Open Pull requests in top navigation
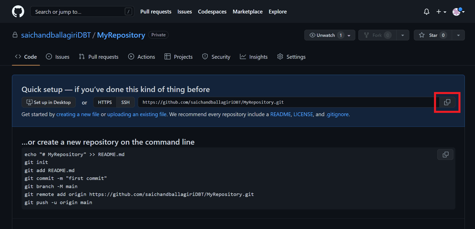 pos(156,12)
